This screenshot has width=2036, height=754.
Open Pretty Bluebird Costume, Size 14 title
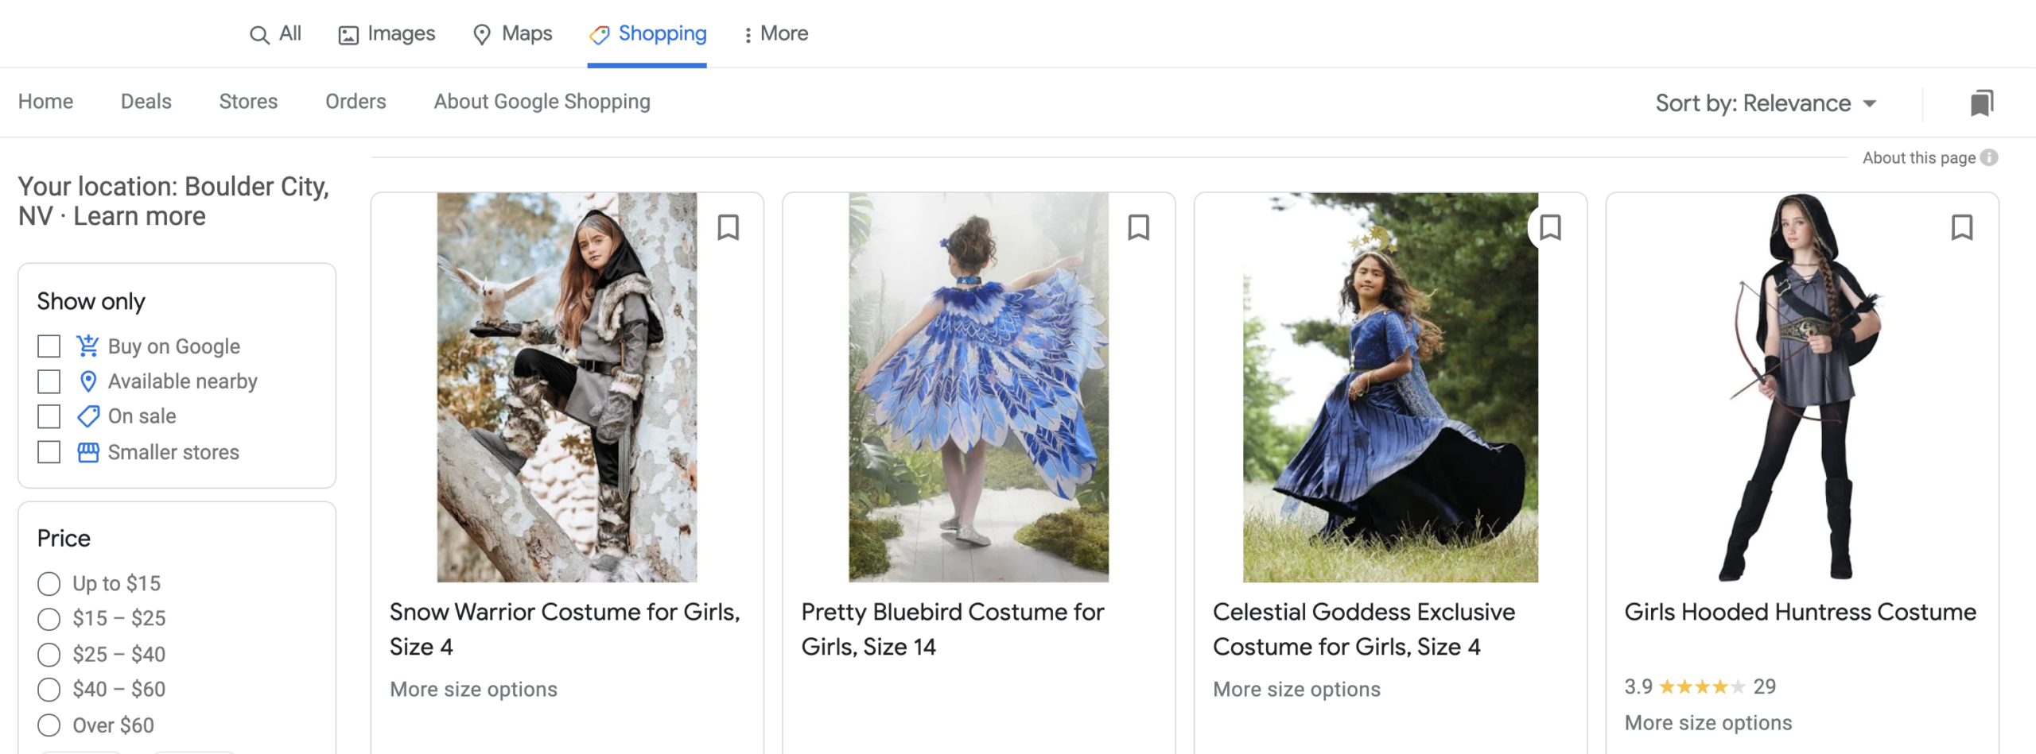(952, 629)
